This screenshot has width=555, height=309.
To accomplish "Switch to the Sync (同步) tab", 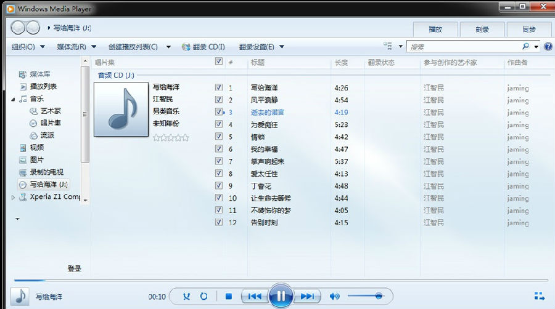I will [529, 30].
